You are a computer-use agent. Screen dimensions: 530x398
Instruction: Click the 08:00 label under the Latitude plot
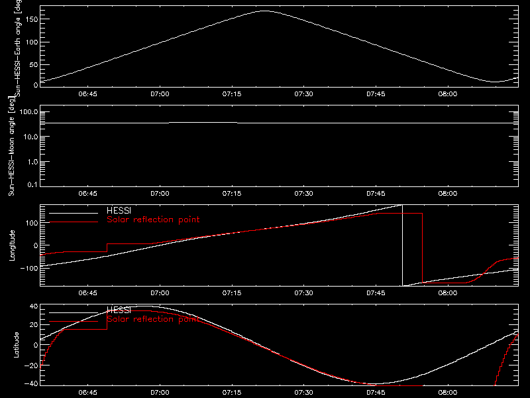click(448, 393)
